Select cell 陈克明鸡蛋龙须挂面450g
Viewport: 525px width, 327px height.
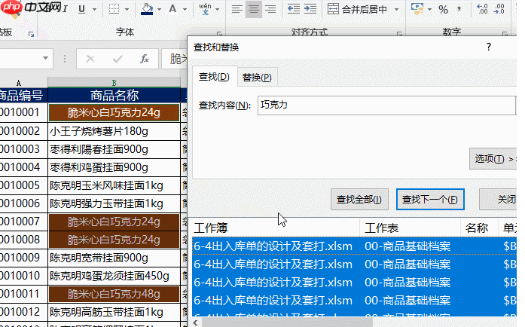tap(114, 276)
